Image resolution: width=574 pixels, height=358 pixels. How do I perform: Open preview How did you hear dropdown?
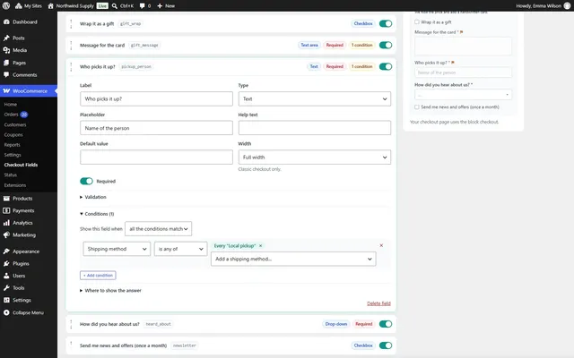click(x=463, y=95)
